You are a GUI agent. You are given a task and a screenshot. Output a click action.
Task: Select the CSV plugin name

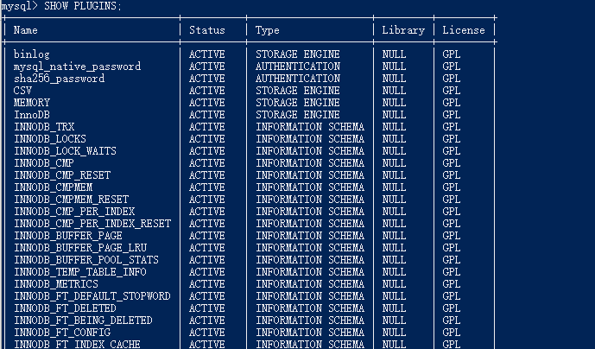(x=22, y=91)
